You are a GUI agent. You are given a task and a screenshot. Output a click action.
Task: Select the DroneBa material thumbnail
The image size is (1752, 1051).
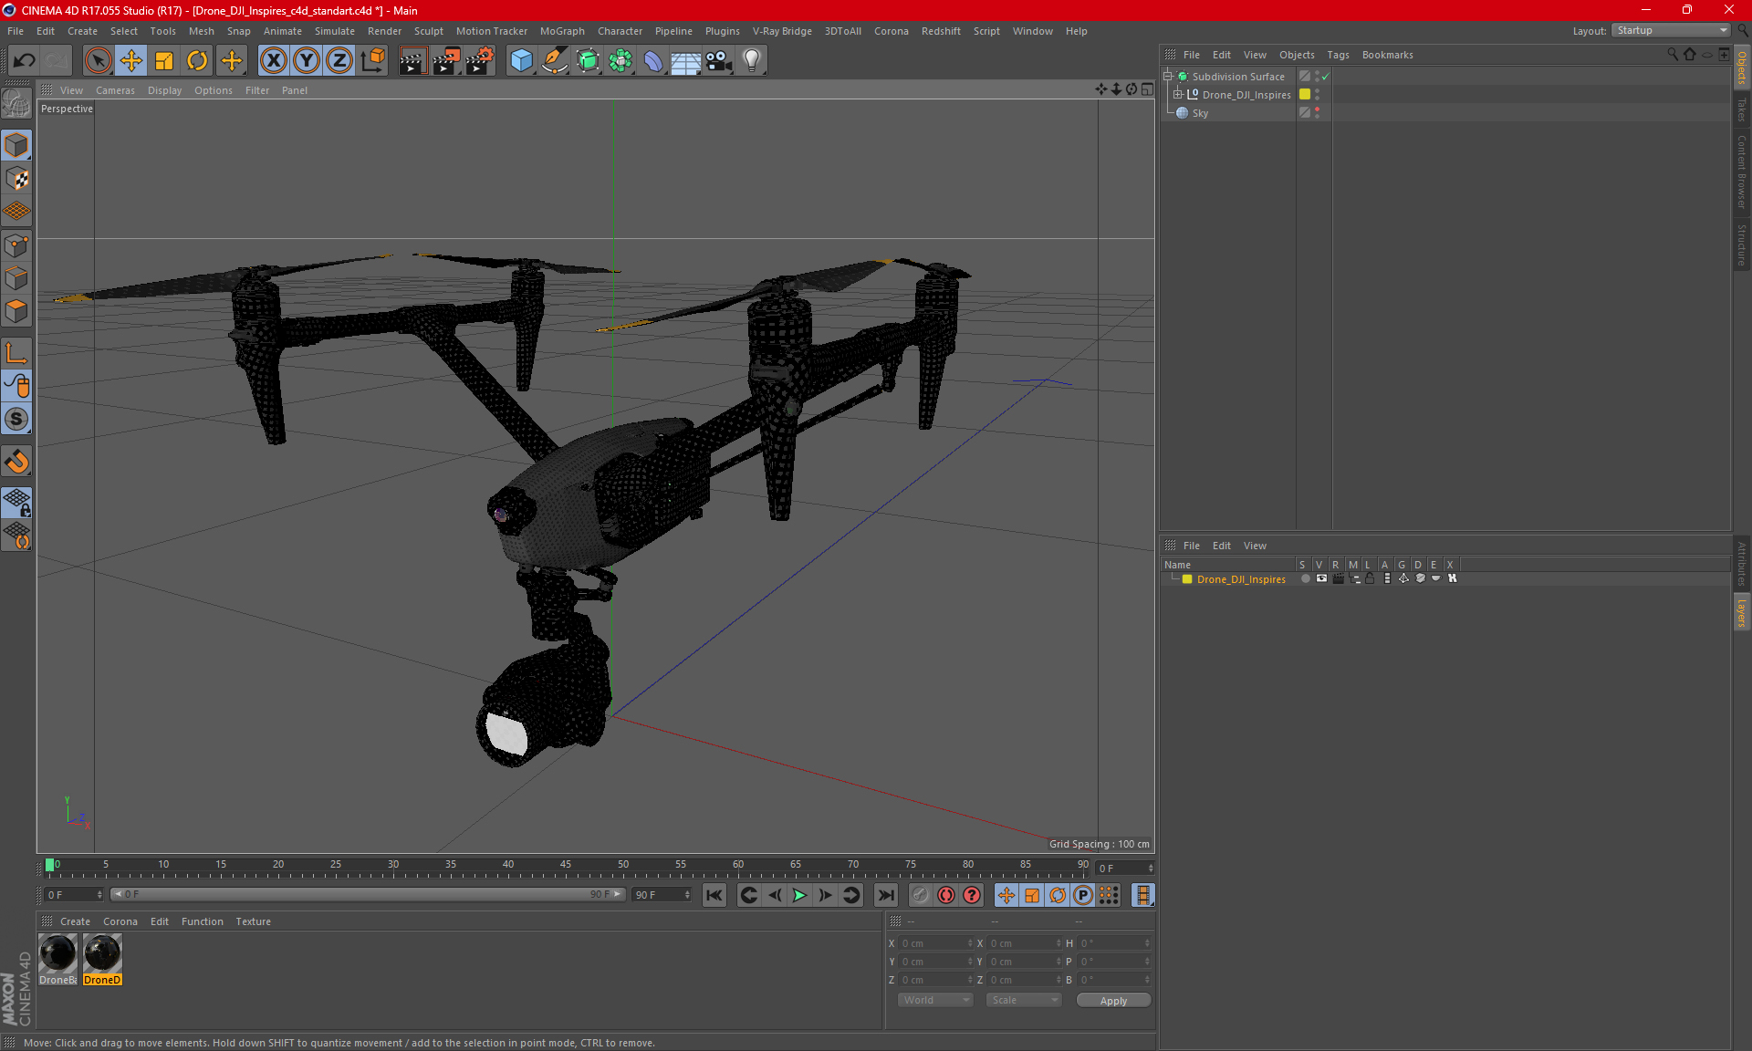click(57, 959)
